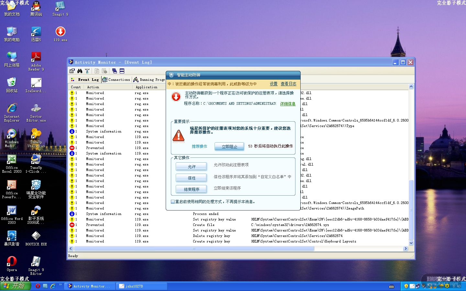Click the cascade windows toolbar icon
Viewport: 466px width, 291px height.
(x=115, y=71)
